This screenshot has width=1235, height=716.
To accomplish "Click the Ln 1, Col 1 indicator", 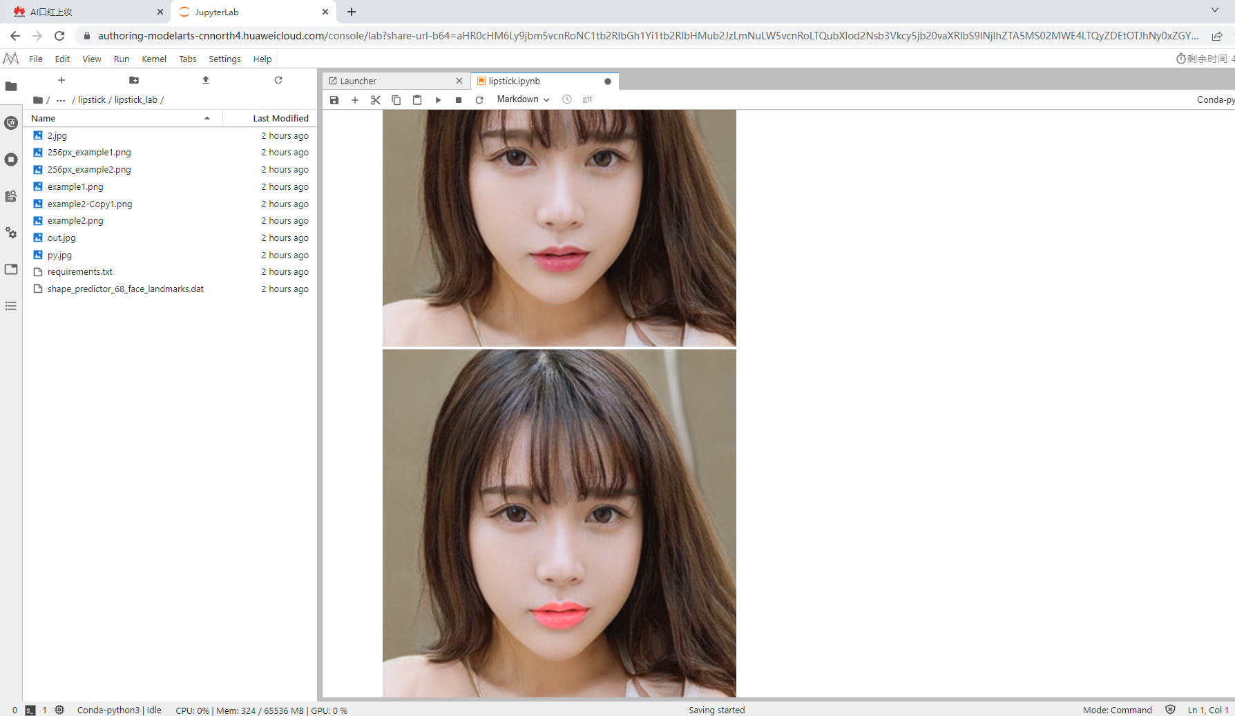I will coord(1208,710).
